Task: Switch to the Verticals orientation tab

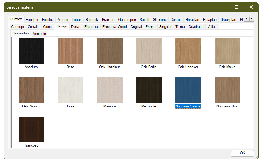Action: (39, 34)
